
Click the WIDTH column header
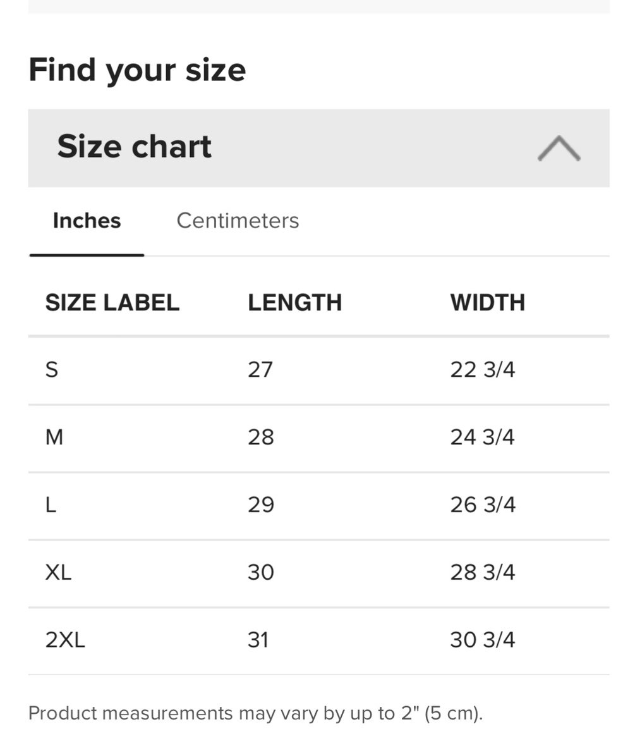(487, 303)
